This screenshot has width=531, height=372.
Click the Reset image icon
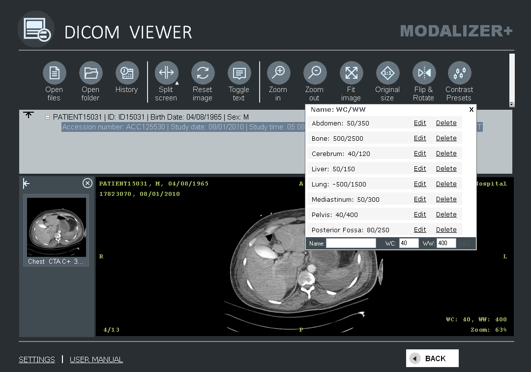(203, 73)
